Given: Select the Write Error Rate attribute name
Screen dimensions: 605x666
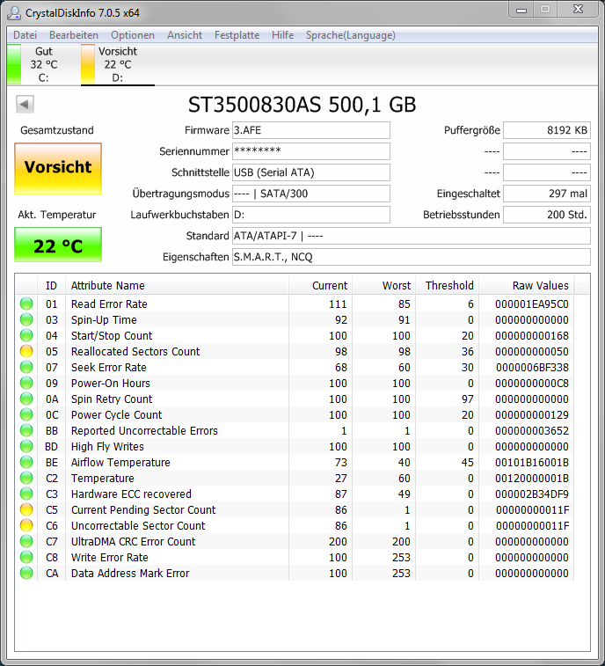Looking at the screenshot, I should point(110,557).
